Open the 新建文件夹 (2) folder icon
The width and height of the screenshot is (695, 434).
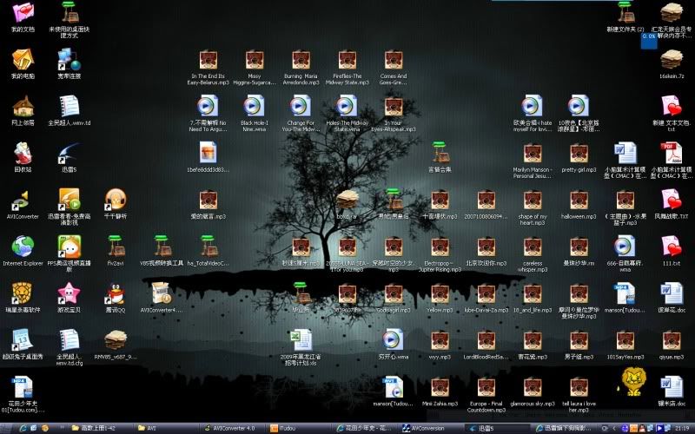pyautogui.click(x=625, y=12)
